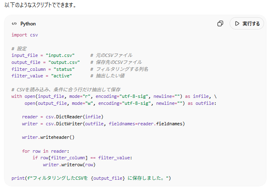Viewport: 271px width, 190px height.
Task: Click the 'for row in reader:' line
Action: pos(45,151)
